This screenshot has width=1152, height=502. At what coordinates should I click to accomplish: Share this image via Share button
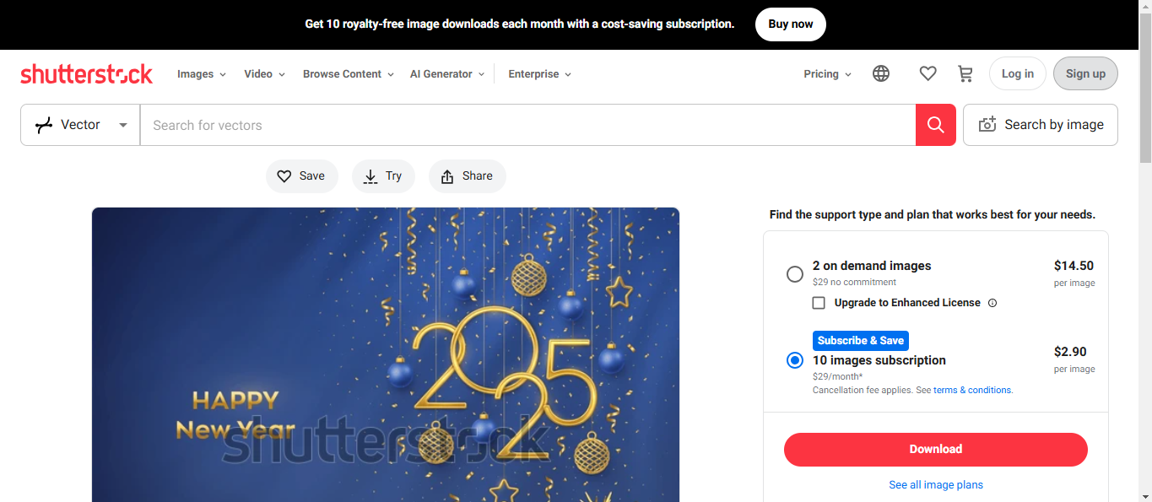point(467,176)
